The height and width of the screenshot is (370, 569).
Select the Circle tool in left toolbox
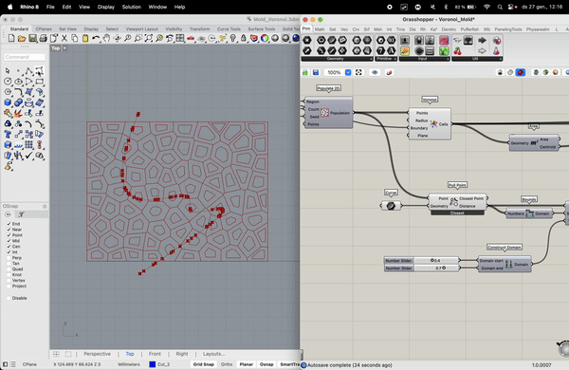8,82
